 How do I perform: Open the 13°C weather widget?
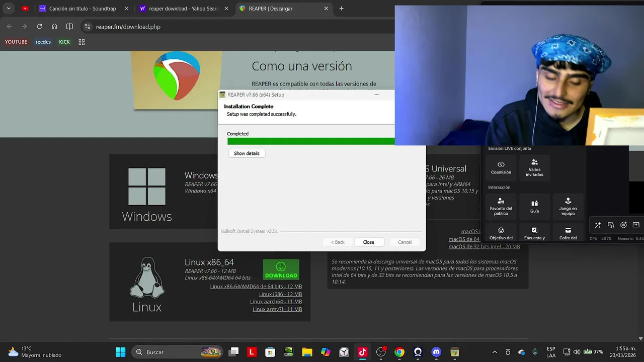[35, 352]
